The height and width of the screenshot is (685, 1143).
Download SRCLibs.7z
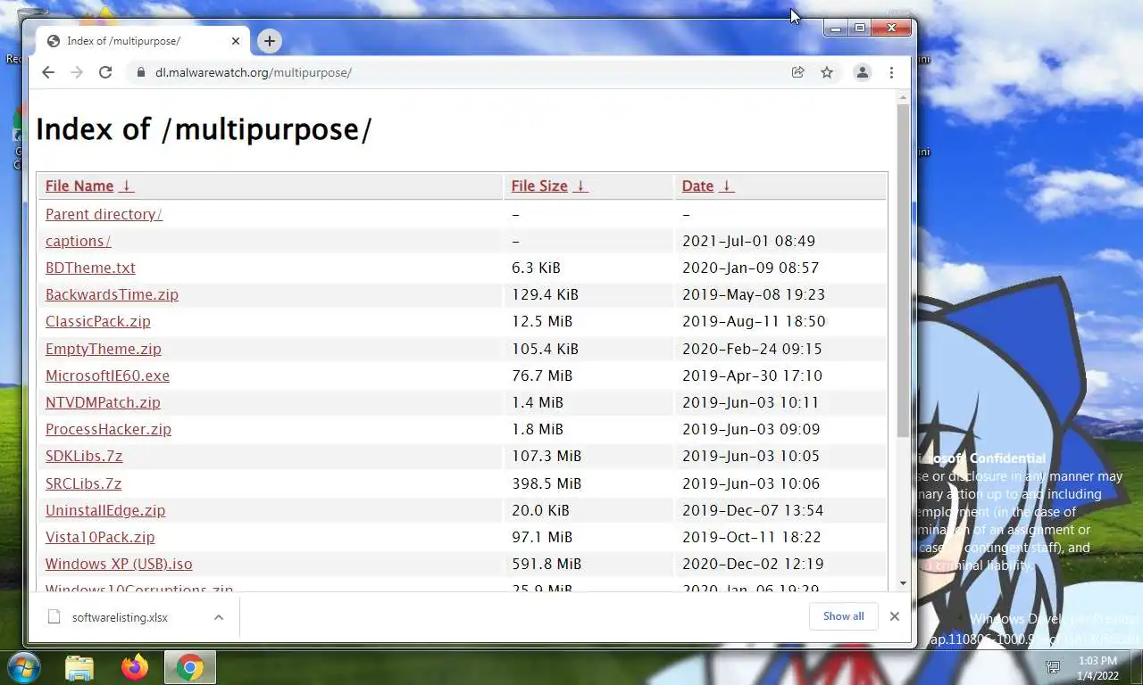tap(83, 483)
